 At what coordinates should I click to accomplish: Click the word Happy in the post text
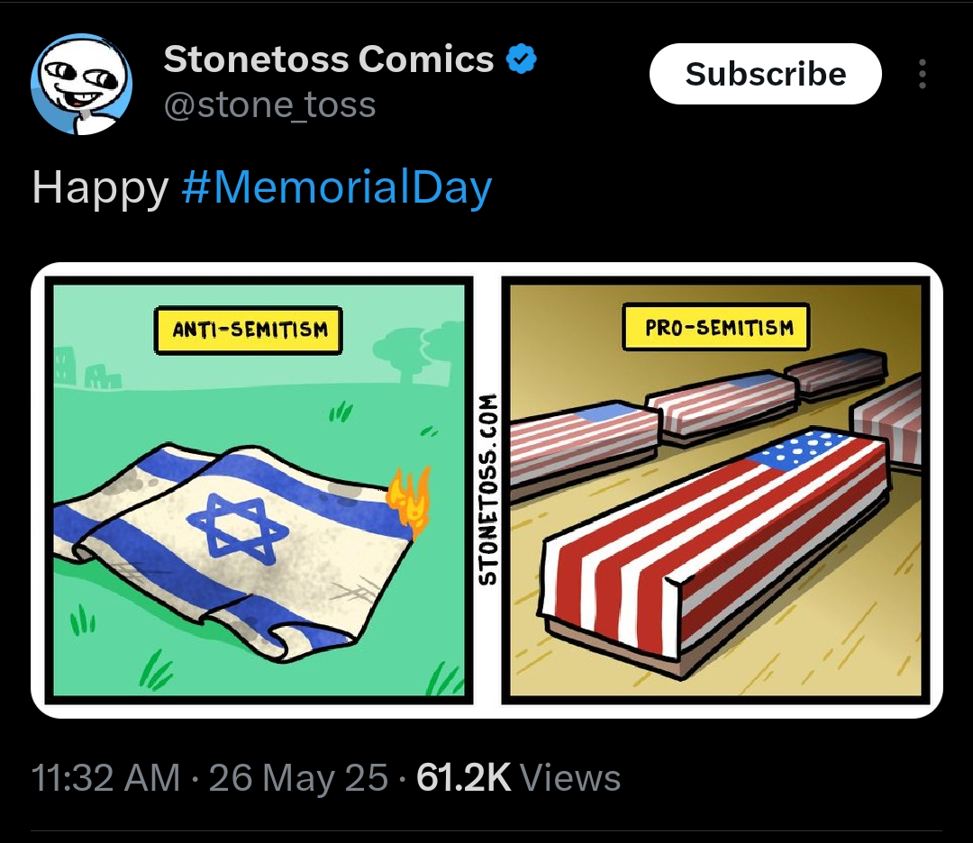[x=100, y=188]
